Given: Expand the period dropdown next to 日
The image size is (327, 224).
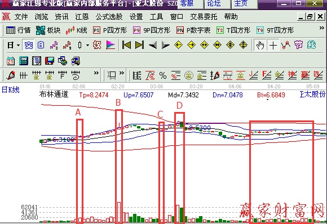Looking at the screenshot, I should pos(19,45).
